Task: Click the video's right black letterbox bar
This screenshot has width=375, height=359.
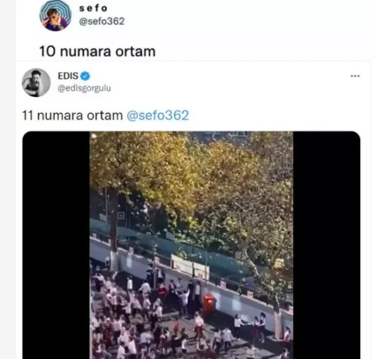Action: click(x=326, y=245)
